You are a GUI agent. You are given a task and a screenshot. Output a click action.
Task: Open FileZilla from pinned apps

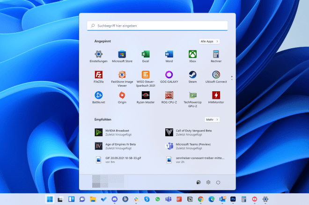pos(98,75)
